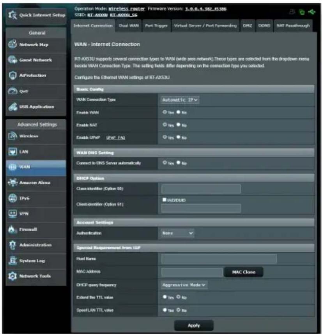Viewport: 322px width, 334px height.
Task: Click the MAC Clone button
Action: click(244, 272)
